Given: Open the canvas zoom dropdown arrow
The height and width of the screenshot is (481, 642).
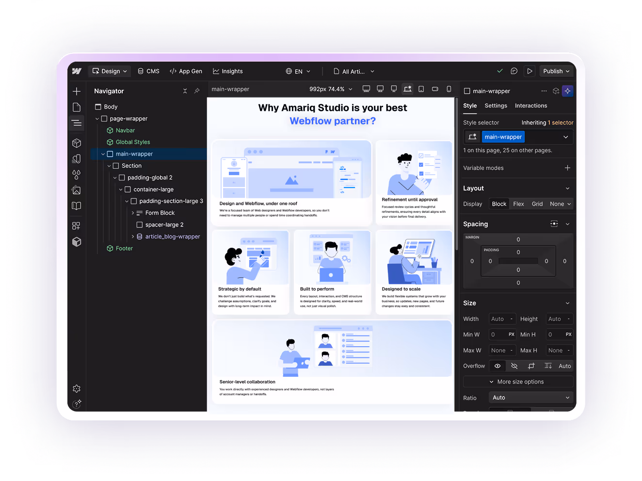Looking at the screenshot, I should coord(351,89).
